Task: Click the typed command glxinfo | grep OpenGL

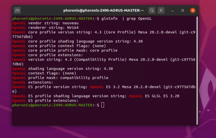Action: 127,19
